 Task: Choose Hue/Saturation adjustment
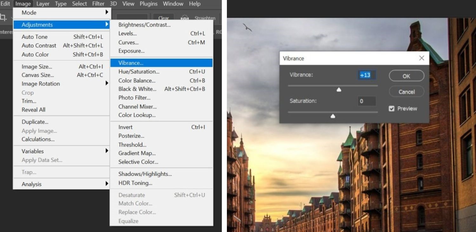(139, 72)
